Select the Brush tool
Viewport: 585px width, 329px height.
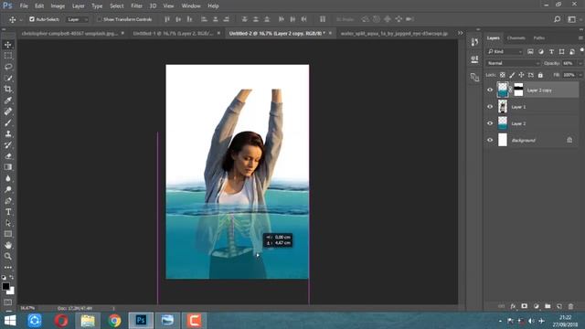(x=8, y=122)
